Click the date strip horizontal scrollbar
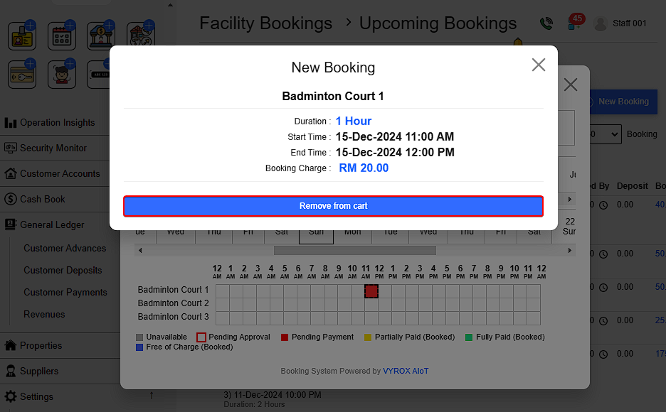 click(x=354, y=250)
